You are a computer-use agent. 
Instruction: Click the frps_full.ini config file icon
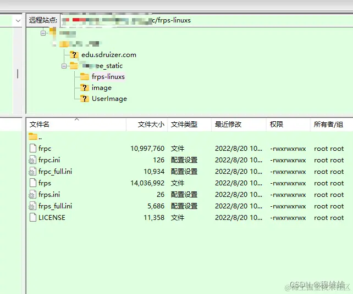[x=32, y=206]
